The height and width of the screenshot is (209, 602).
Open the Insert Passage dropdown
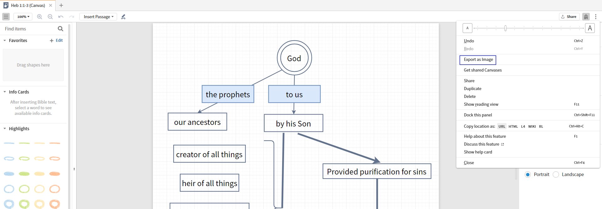coord(98,17)
